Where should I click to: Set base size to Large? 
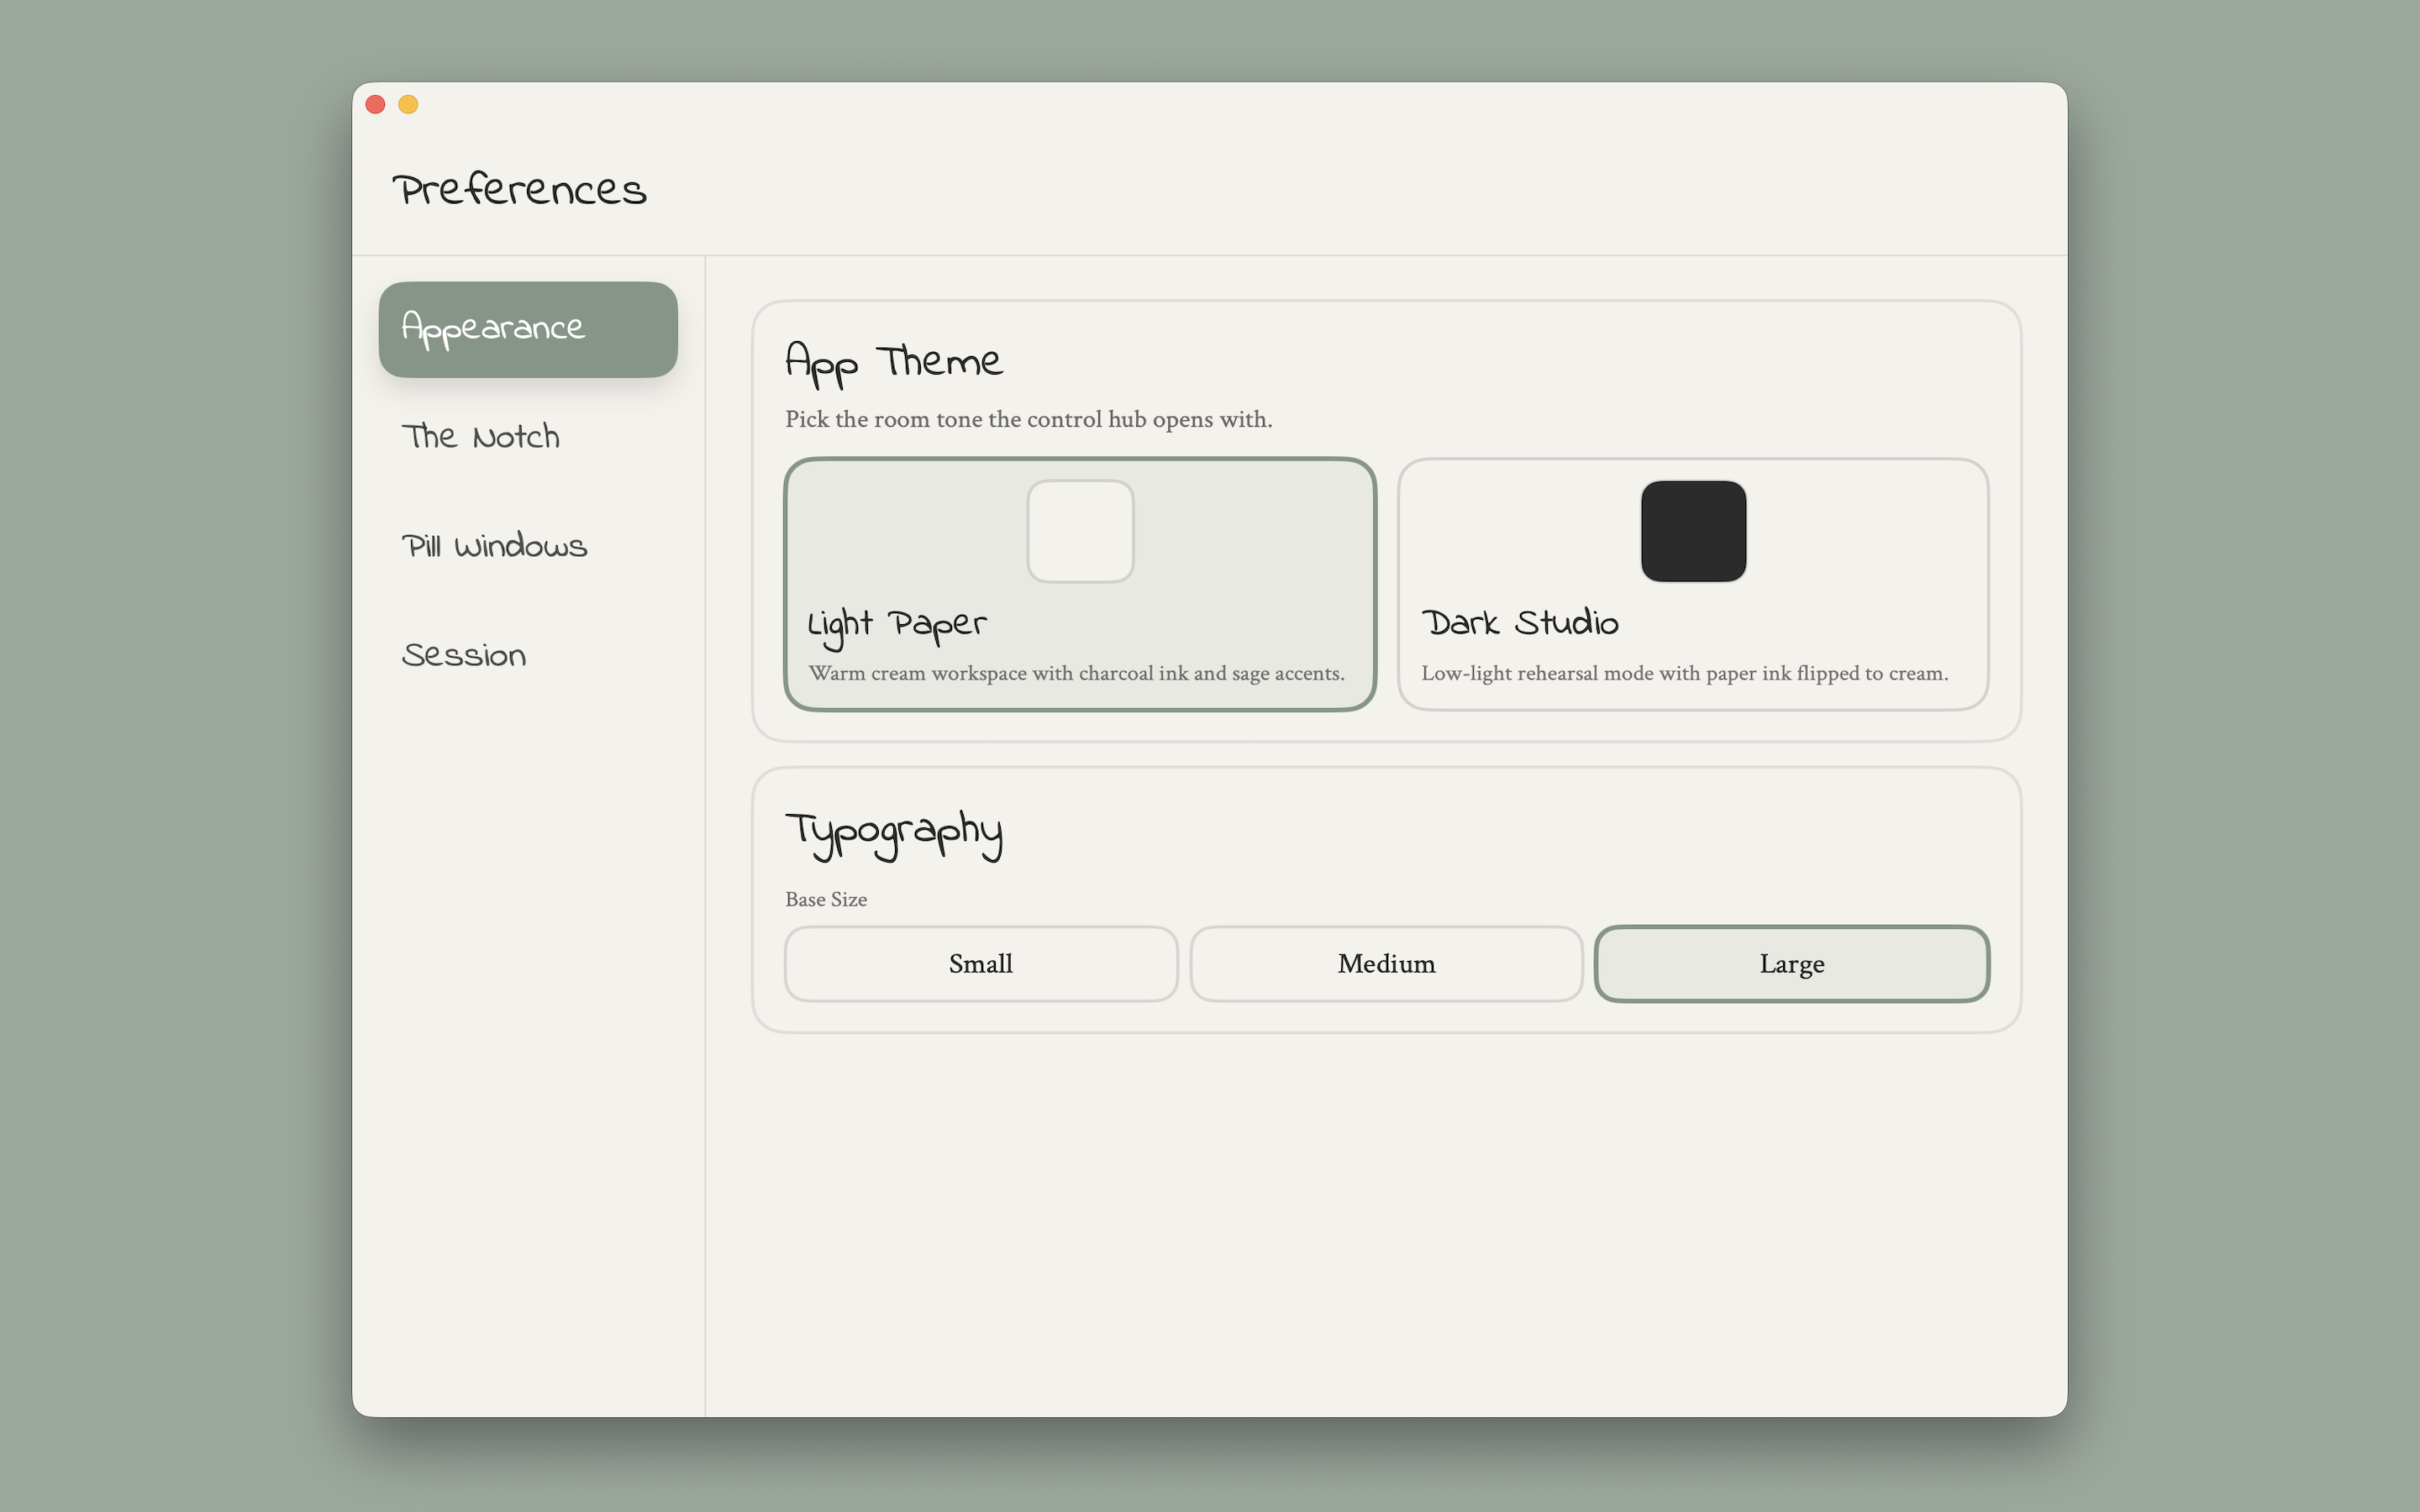[1792, 964]
